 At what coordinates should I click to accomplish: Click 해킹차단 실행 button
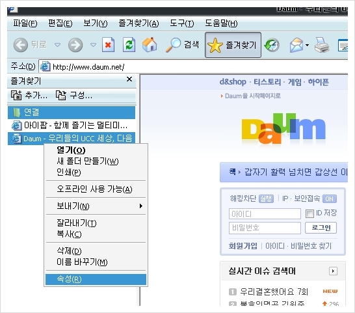click(267, 198)
